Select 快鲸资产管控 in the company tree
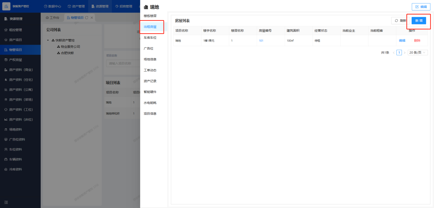This screenshot has height=208, width=434. [x=65, y=40]
